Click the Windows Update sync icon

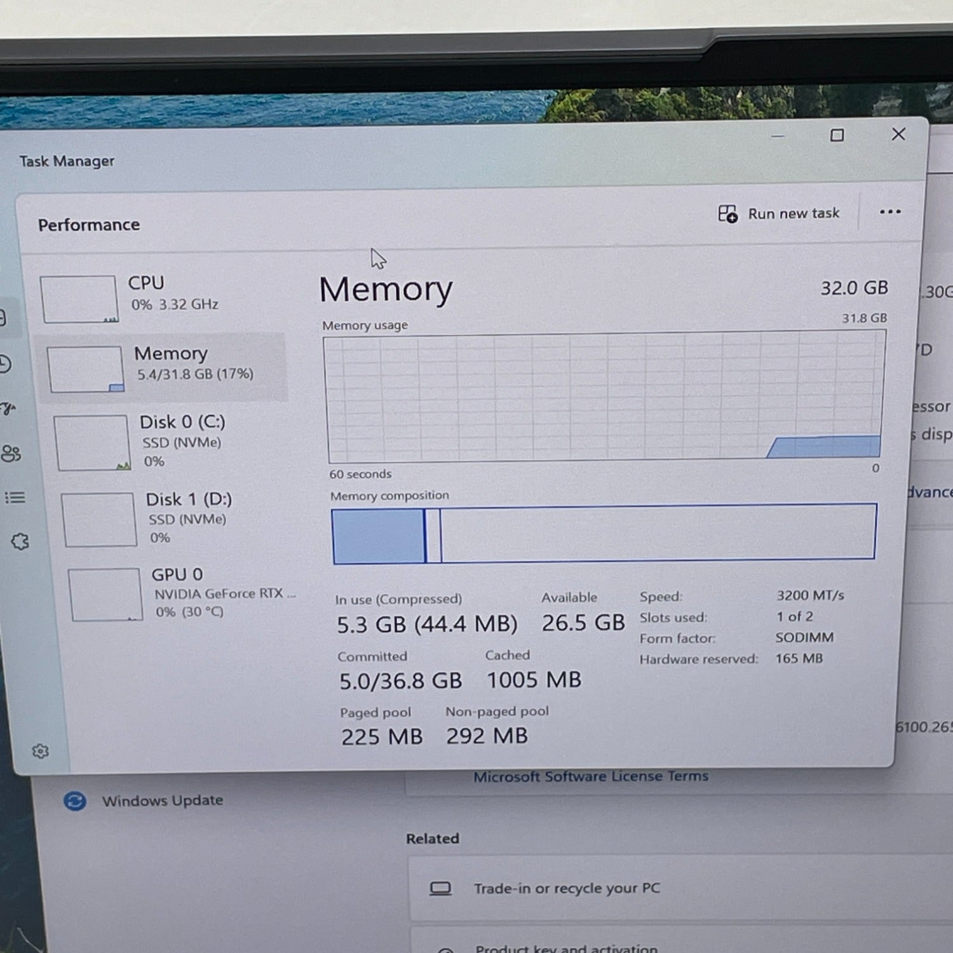(74, 801)
